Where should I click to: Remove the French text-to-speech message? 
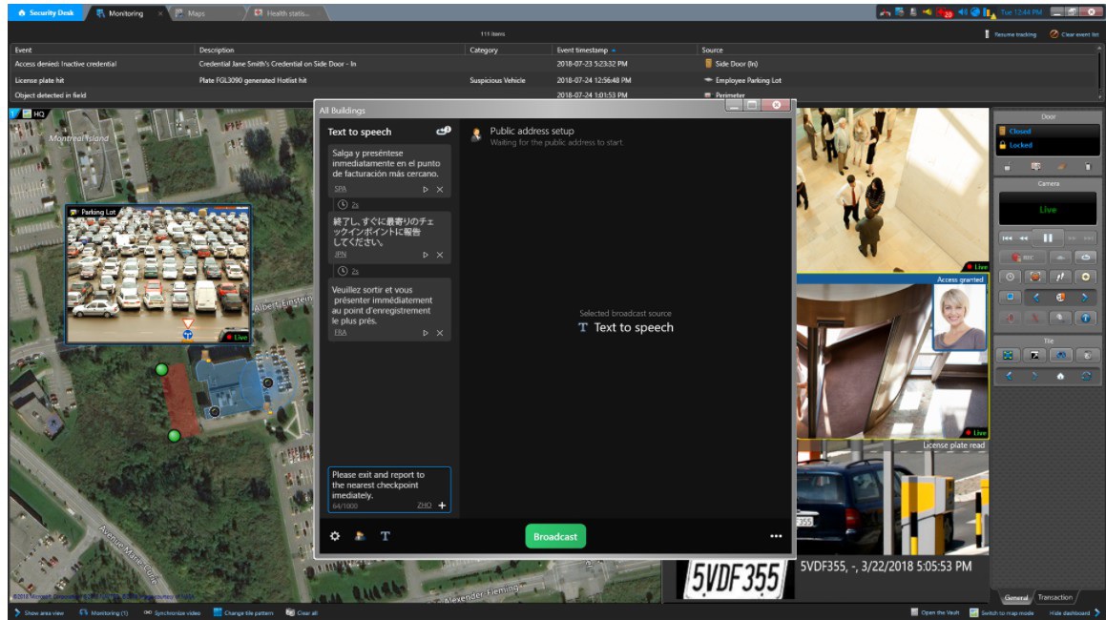pyautogui.click(x=440, y=333)
